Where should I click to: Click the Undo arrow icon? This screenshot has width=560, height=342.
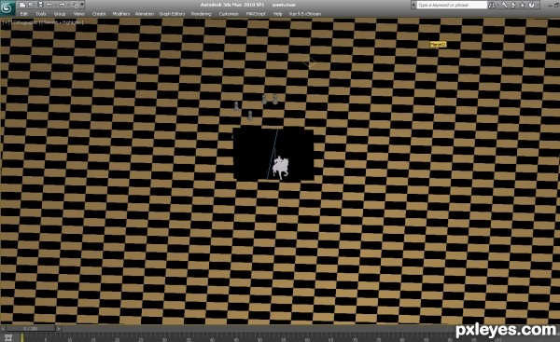(x=49, y=5)
